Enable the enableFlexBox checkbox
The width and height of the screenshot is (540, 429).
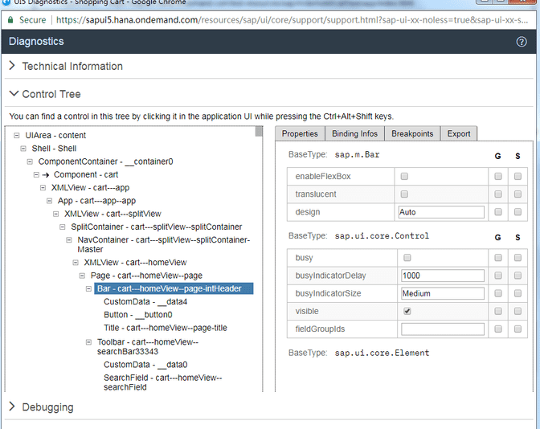point(405,176)
